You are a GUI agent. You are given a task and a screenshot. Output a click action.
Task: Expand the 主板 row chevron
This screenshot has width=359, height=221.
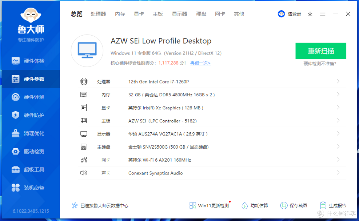338,120
